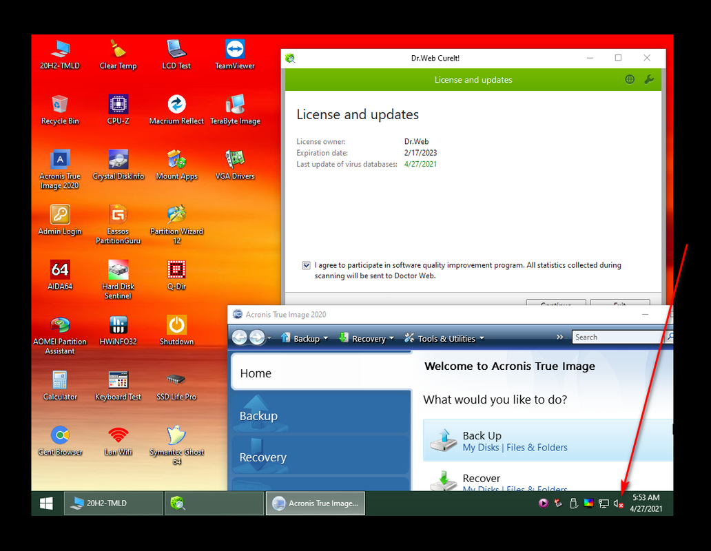Open the Q-Dir desktop shortcut
This screenshot has height=551, width=711.
[176, 275]
